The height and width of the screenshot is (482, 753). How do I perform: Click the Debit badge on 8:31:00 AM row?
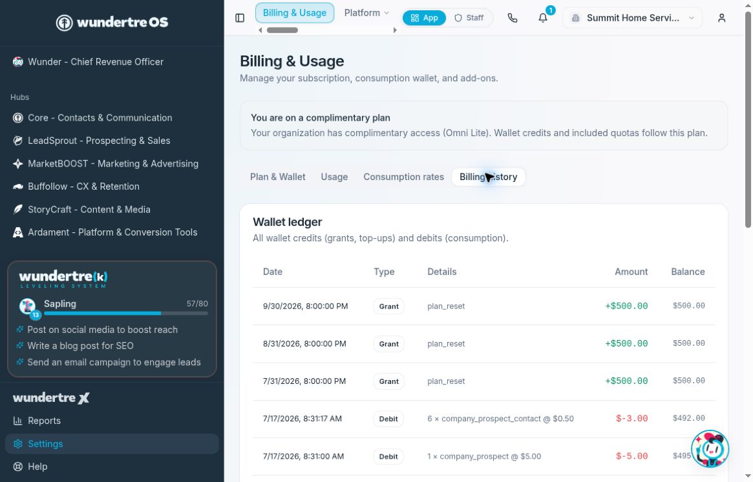[x=388, y=457]
